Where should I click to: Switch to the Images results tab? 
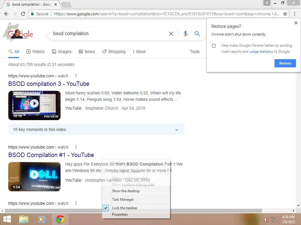(62, 52)
